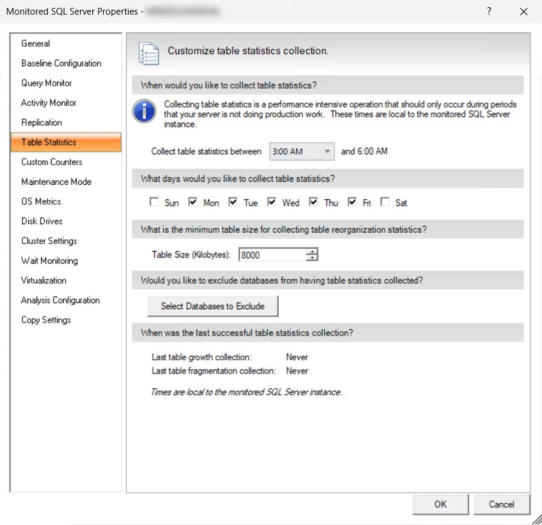542x525 pixels.
Task: Open the Query Monitor section
Action: click(46, 83)
